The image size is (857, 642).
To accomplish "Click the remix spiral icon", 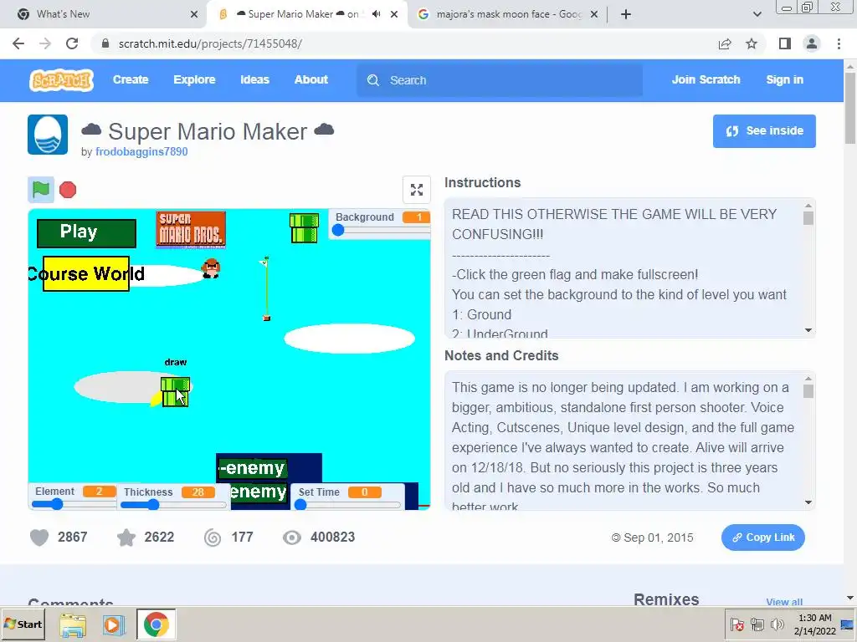I will coord(213,538).
